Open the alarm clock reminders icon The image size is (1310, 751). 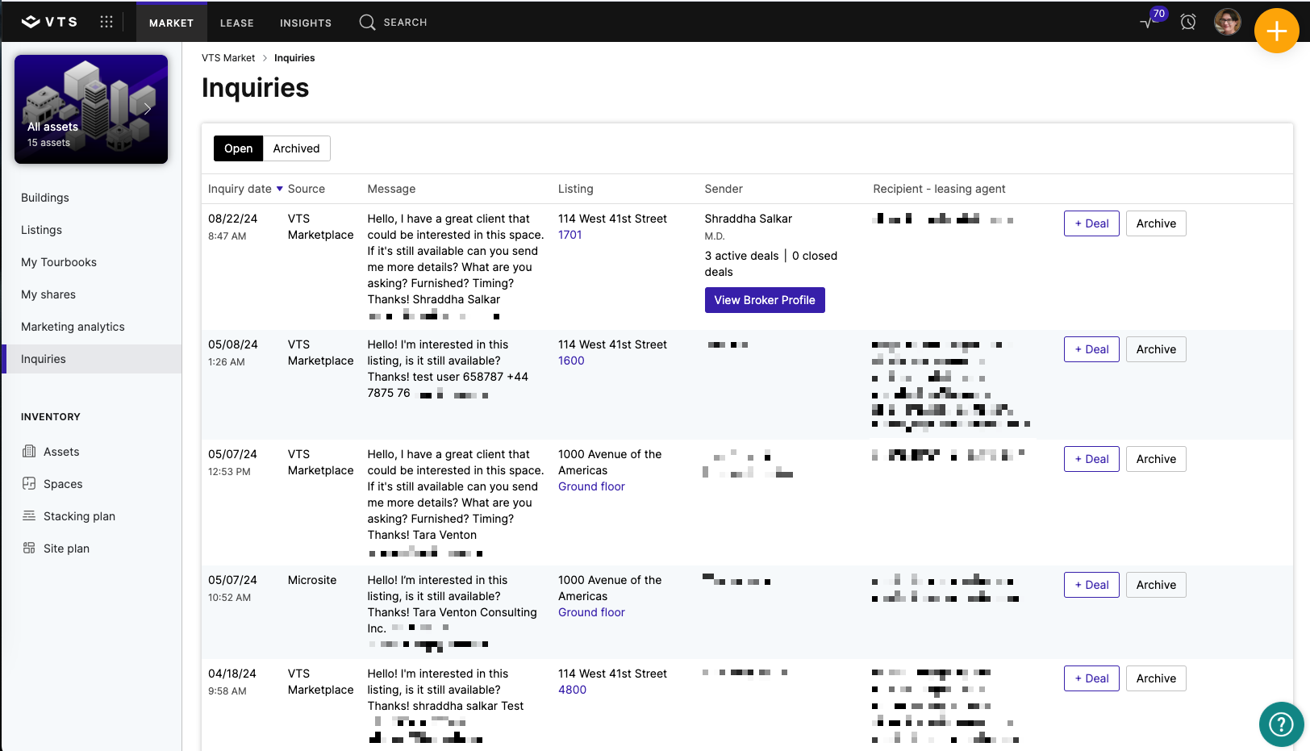coord(1188,22)
